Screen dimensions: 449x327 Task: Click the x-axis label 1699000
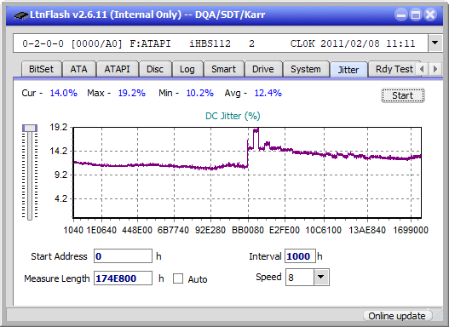411,230
